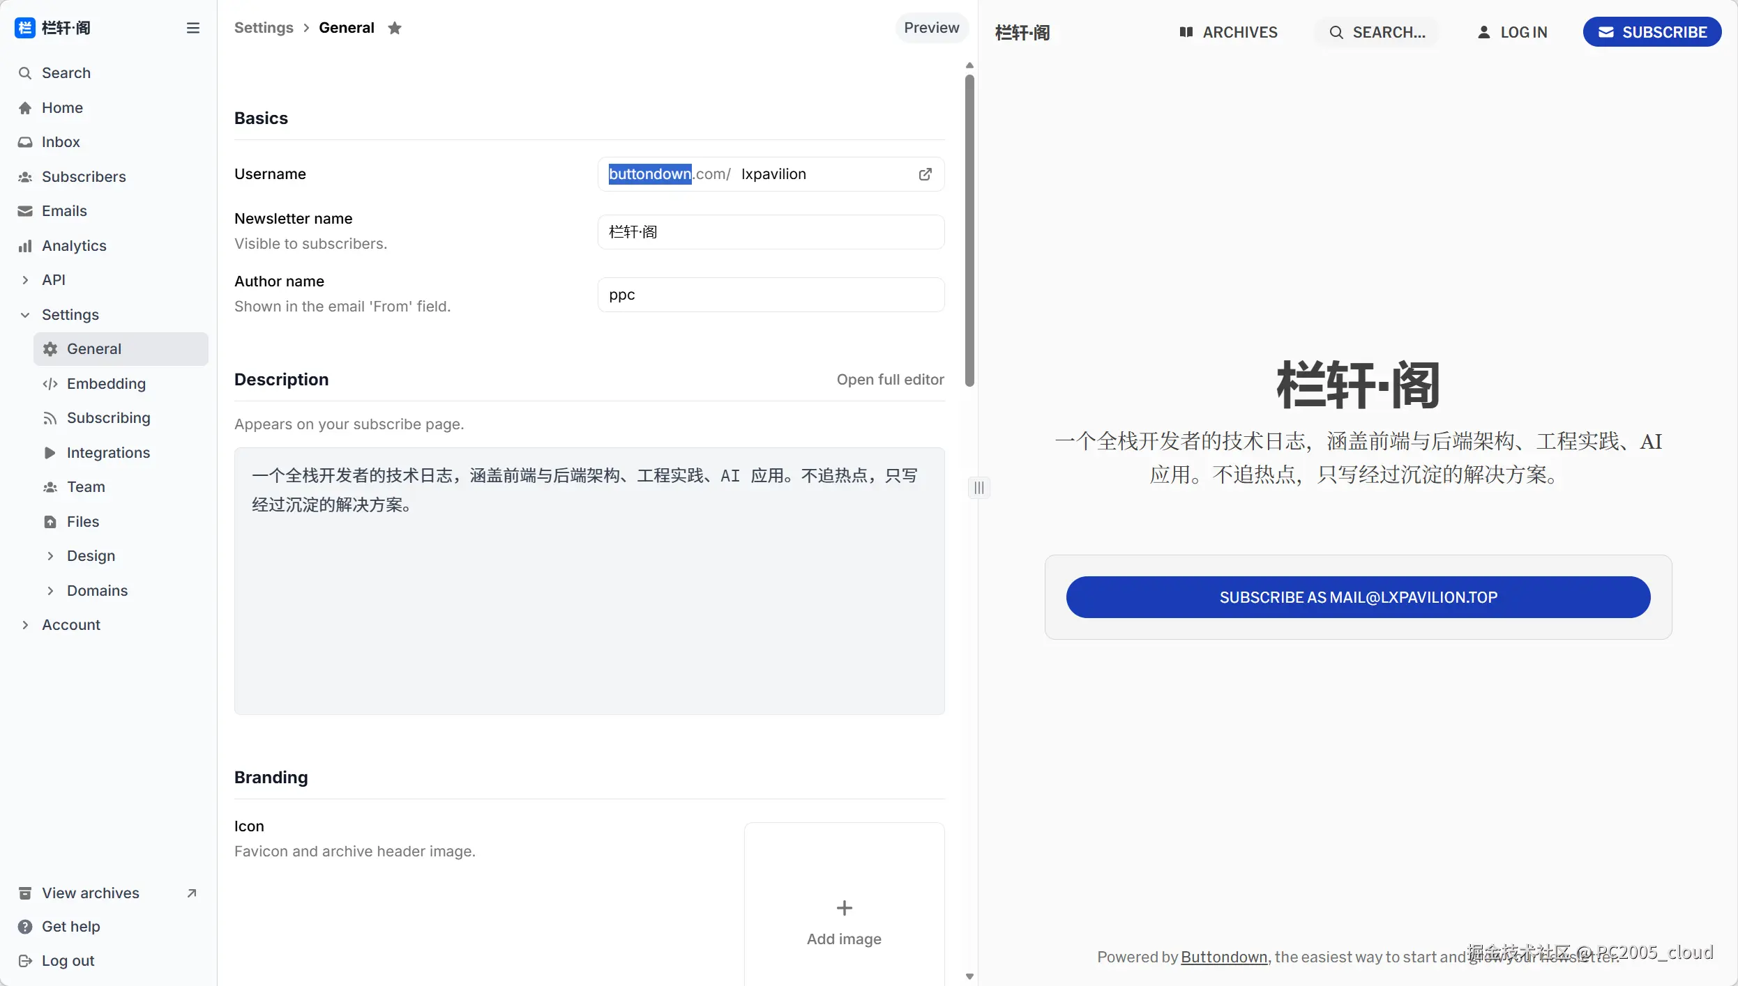The width and height of the screenshot is (1738, 986).
Task: Click the Files document icon
Action: click(x=50, y=522)
